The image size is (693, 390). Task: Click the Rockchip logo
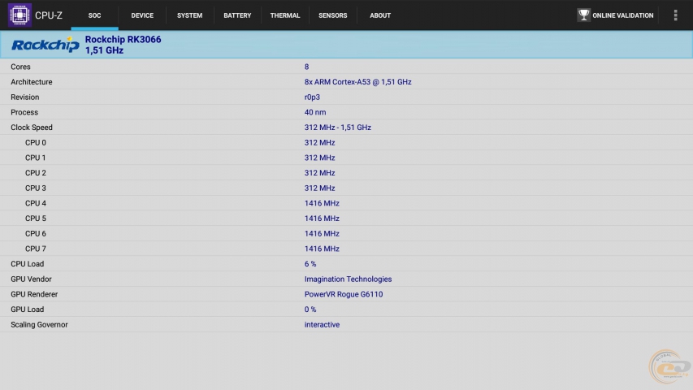tap(45, 45)
